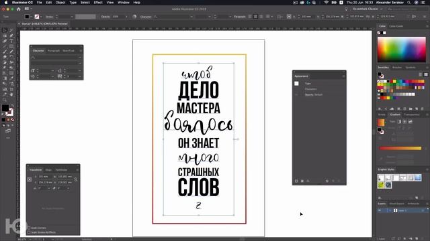The width and height of the screenshot is (430, 241).
Task: Select the freeform gradient type button
Action: click(x=411, y=122)
